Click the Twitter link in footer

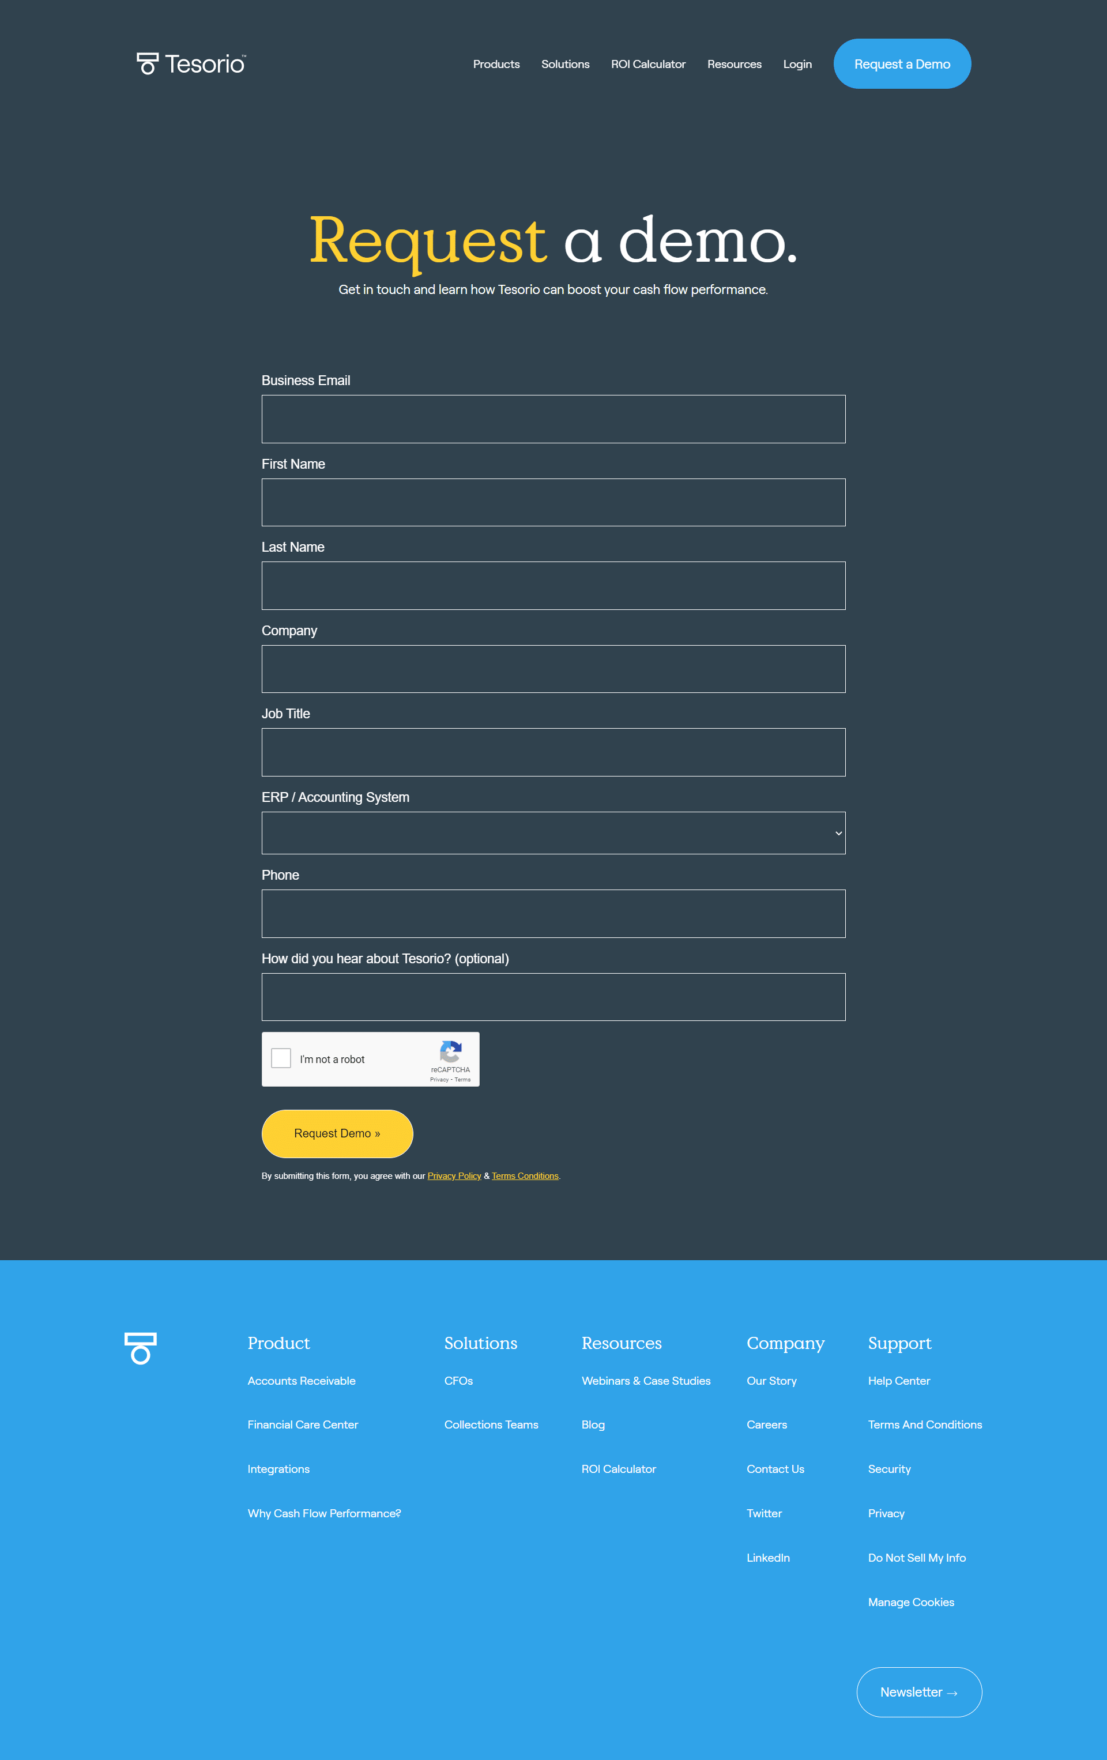pos(764,1514)
